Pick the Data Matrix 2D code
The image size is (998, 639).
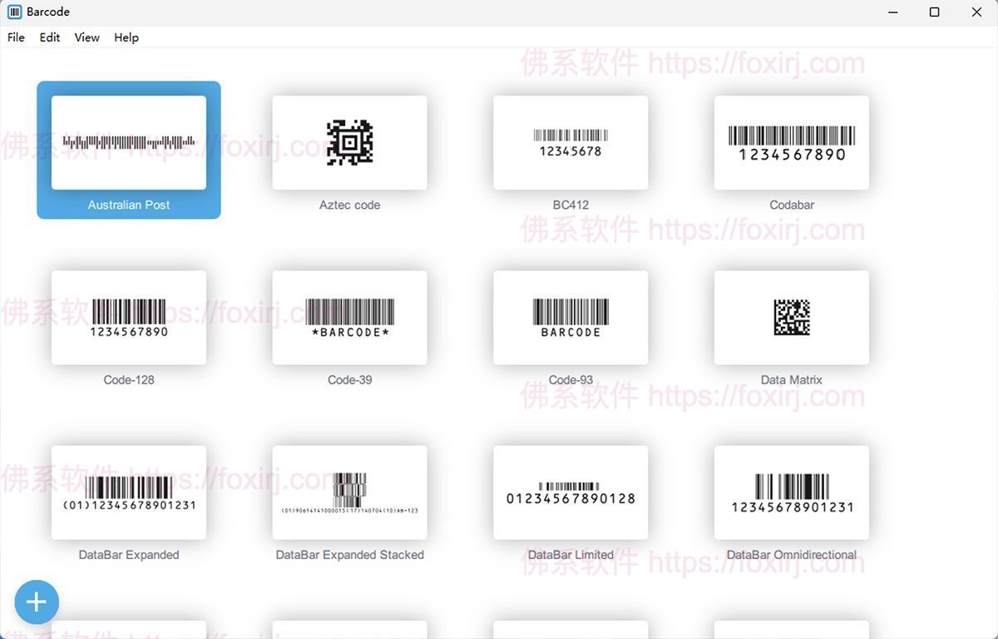(791, 317)
